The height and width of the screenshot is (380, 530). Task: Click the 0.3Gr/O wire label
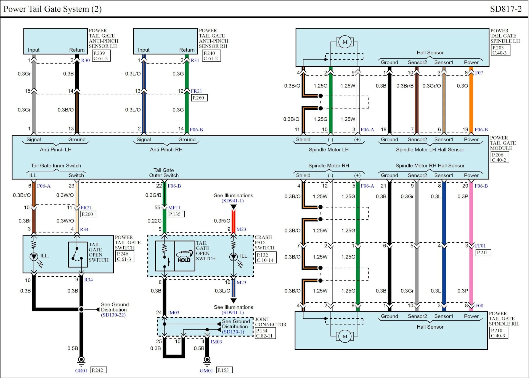pyautogui.click(x=431, y=86)
